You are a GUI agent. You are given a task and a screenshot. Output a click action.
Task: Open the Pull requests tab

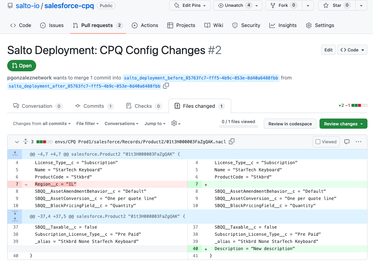click(x=98, y=25)
